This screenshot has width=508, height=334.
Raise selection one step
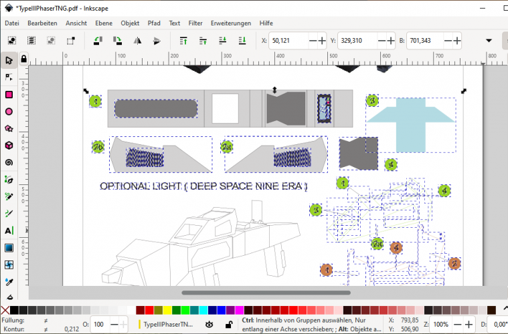(203, 41)
